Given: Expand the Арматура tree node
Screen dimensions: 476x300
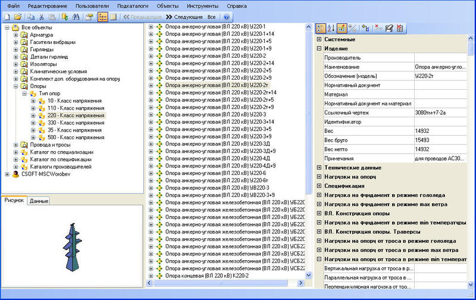Looking at the screenshot, I should [16, 35].
